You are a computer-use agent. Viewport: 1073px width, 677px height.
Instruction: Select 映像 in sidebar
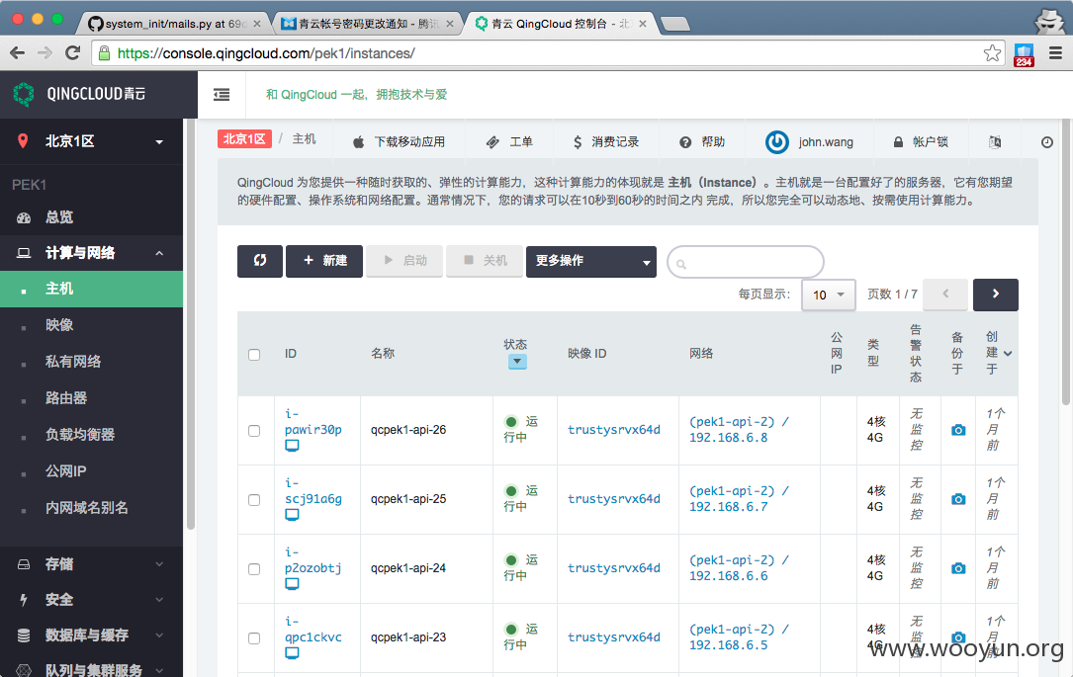click(x=92, y=325)
